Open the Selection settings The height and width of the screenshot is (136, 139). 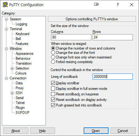tap(22, 68)
